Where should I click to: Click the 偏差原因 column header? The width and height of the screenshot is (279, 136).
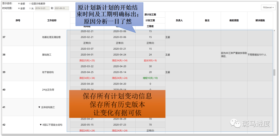[x=234, y=20]
